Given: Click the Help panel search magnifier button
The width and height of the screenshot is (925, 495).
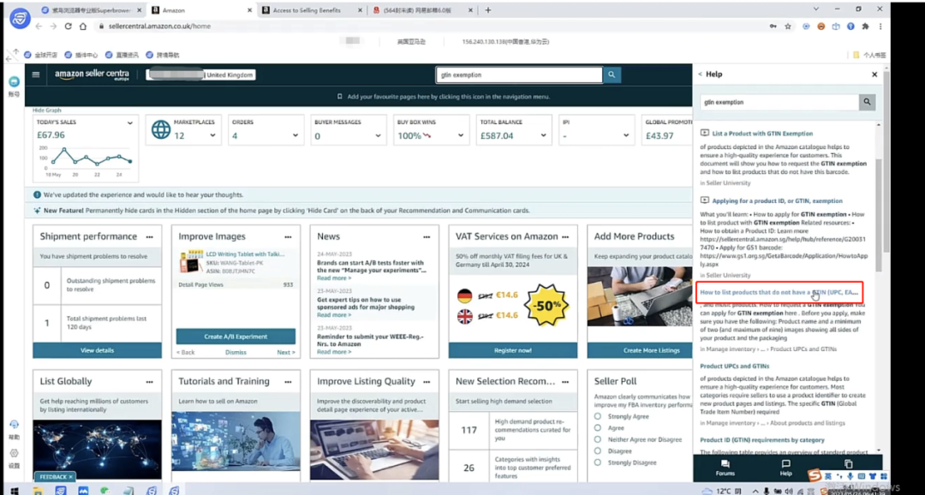Looking at the screenshot, I should [x=867, y=102].
